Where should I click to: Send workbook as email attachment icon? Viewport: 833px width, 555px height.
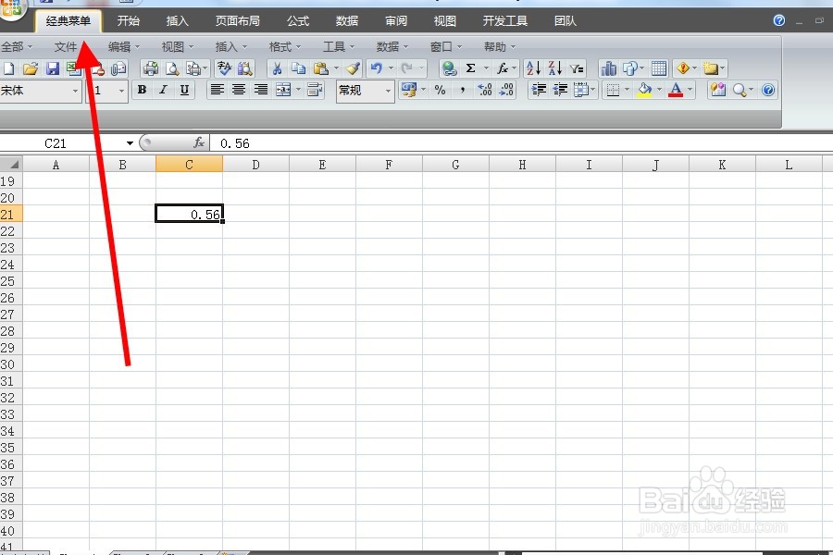click(x=119, y=68)
